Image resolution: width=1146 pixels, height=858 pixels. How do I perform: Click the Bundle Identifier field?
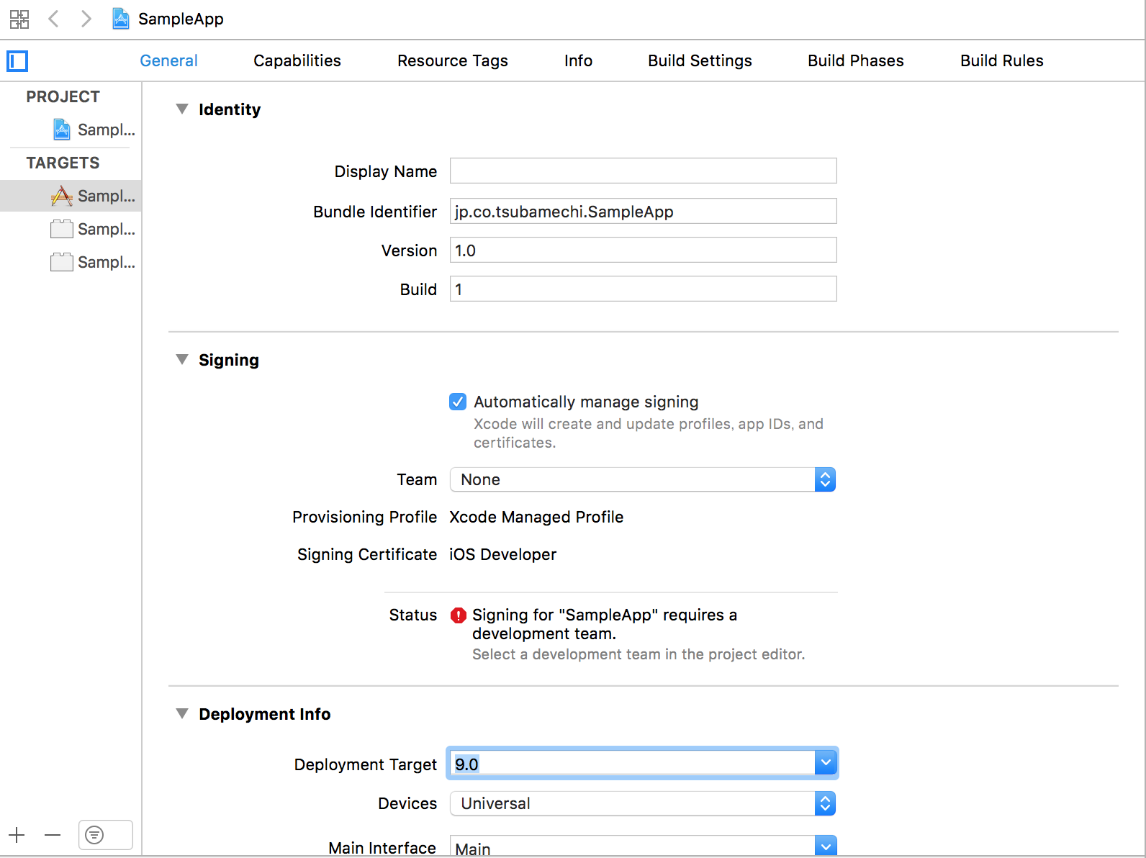(x=643, y=211)
